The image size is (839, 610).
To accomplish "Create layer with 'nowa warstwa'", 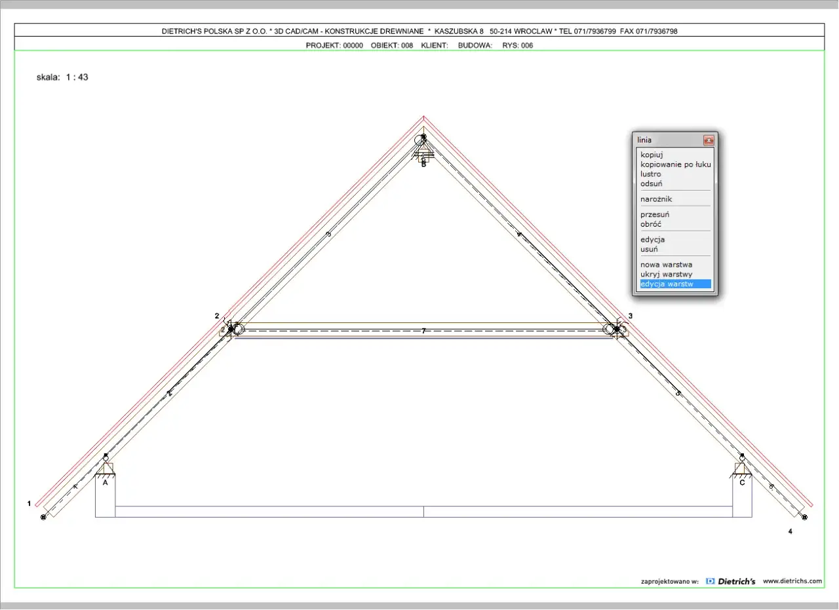I will click(x=666, y=265).
